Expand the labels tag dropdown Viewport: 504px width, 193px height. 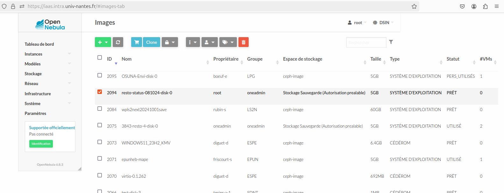[x=228, y=42]
